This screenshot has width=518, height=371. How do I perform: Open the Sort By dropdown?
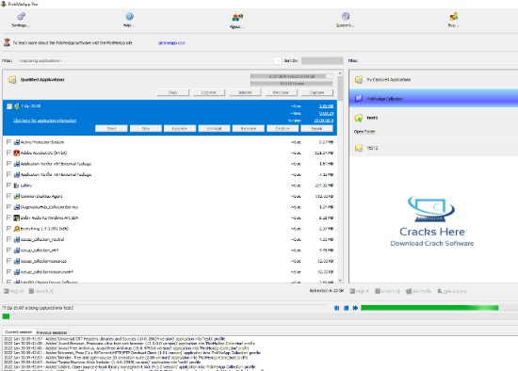[322, 61]
